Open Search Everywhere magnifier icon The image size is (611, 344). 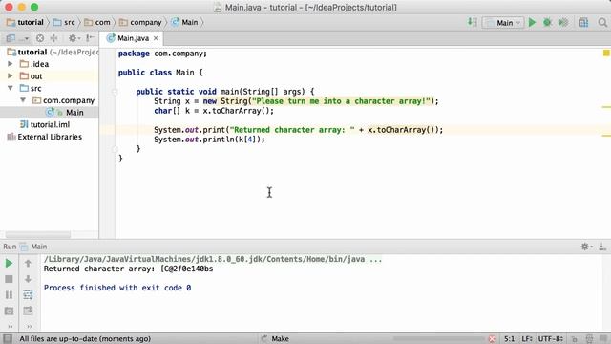(602, 23)
